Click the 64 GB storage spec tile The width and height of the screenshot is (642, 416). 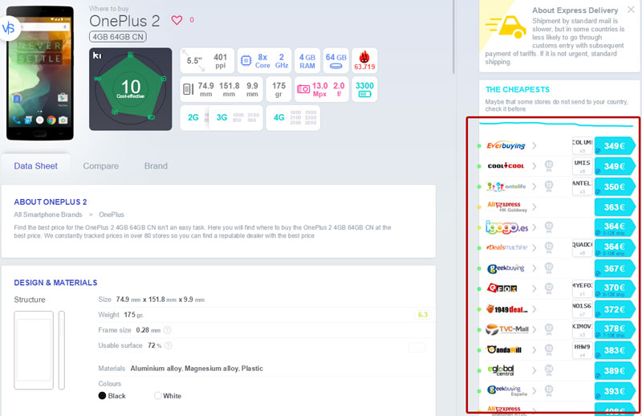click(335, 61)
